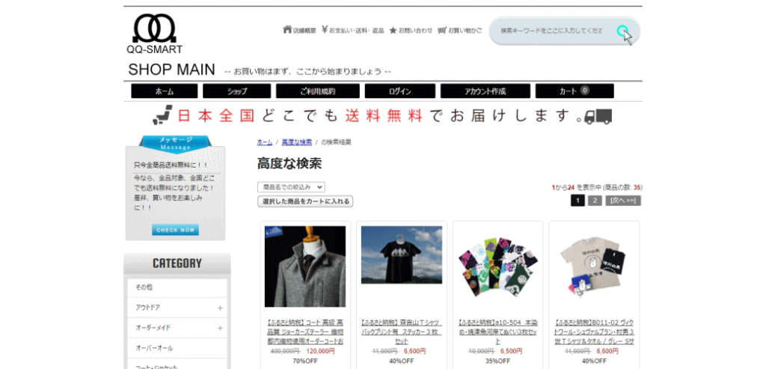Focus the keyword search input field

(552, 31)
